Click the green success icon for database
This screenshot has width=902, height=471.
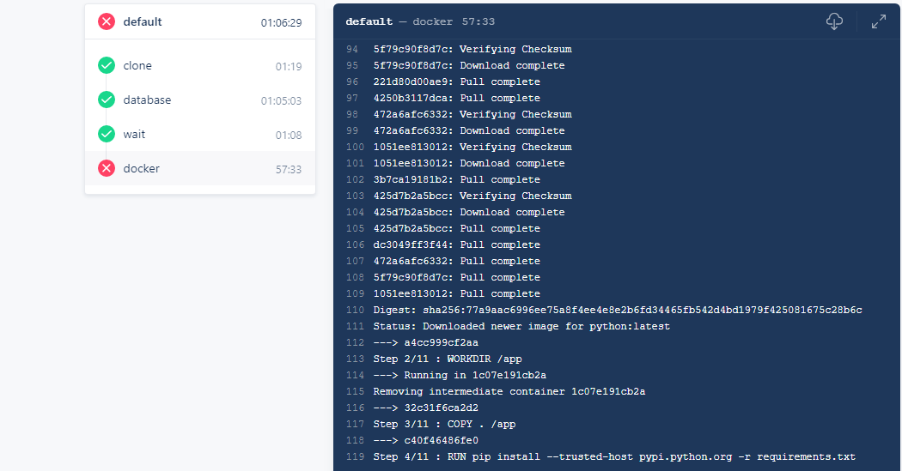pyautogui.click(x=107, y=100)
